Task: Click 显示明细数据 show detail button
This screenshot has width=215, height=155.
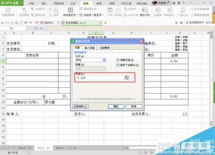Action: point(200,9)
